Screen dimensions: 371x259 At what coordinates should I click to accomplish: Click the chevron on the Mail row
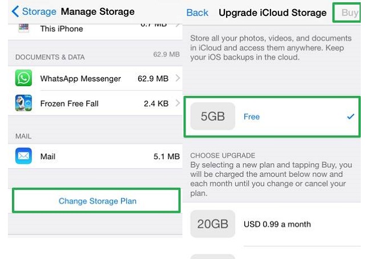tap(178, 156)
